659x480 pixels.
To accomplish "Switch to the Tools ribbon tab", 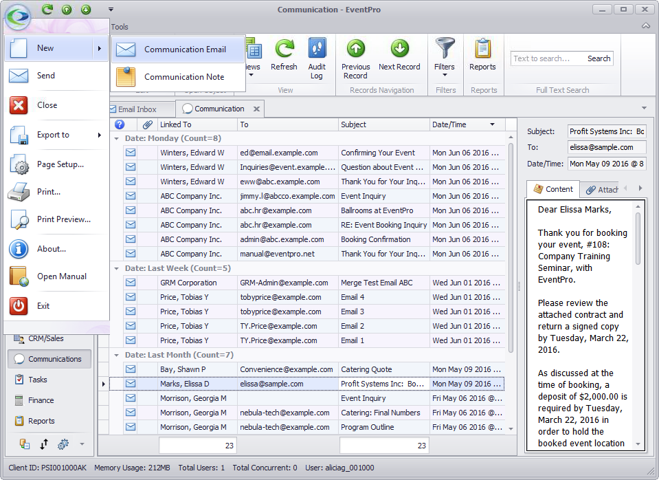I will click(x=120, y=27).
